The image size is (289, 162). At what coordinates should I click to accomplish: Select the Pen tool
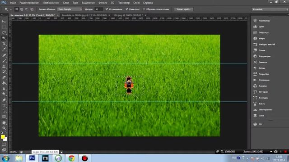4,100
